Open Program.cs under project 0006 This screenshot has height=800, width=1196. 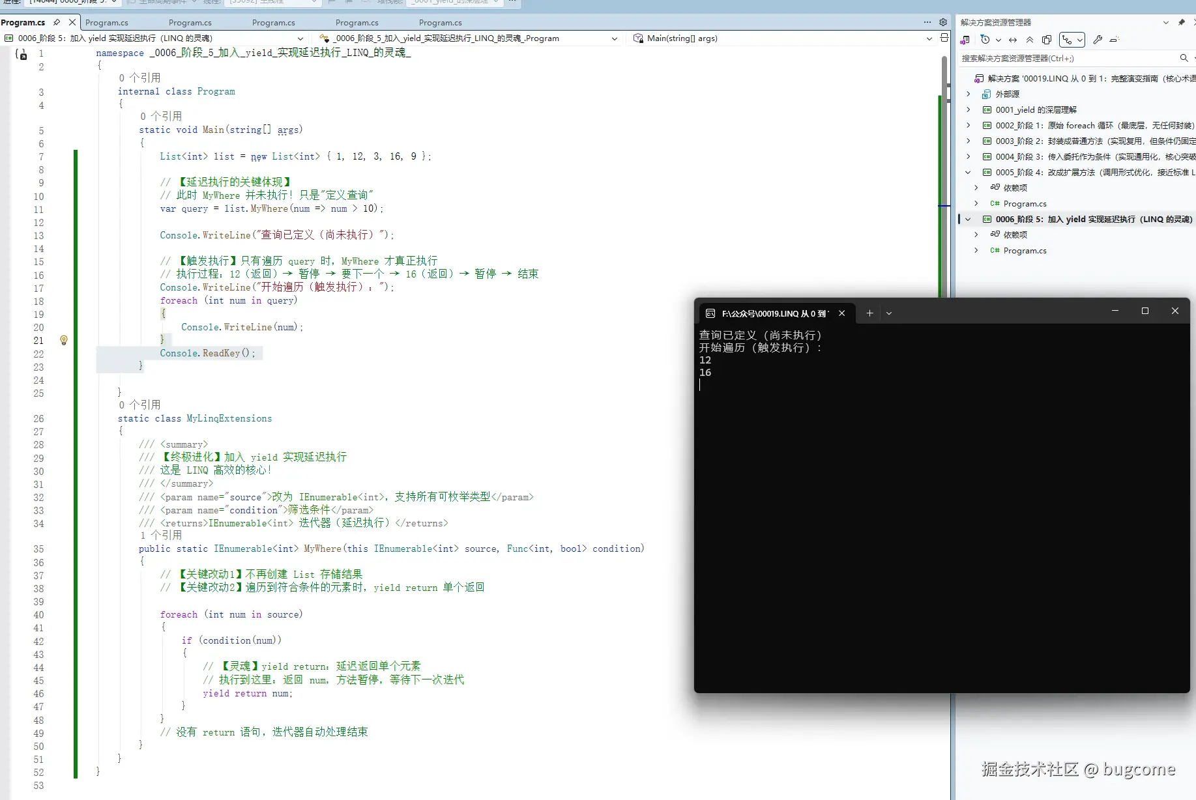pyautogui.click(x=1025, y=250)
